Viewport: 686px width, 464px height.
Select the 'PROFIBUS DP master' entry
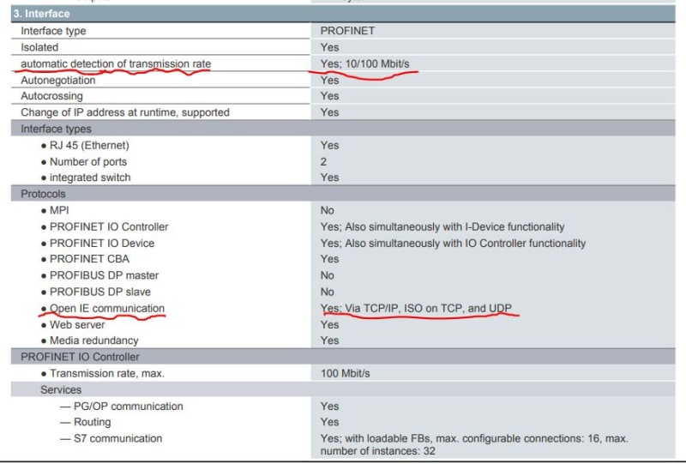click(104, 276)
